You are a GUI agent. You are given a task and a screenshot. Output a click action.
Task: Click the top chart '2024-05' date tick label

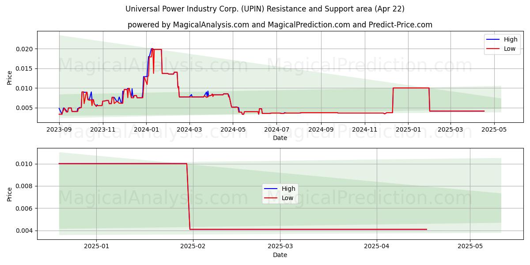(233, 130)
